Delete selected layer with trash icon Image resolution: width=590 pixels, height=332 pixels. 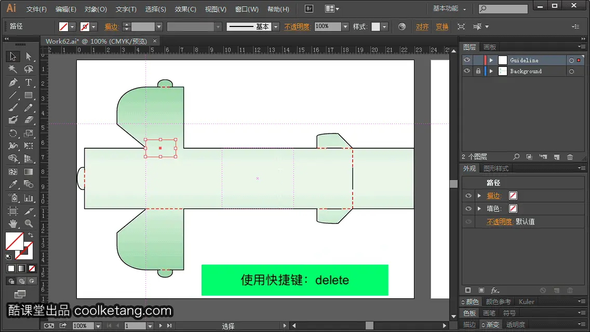point(570,157)
